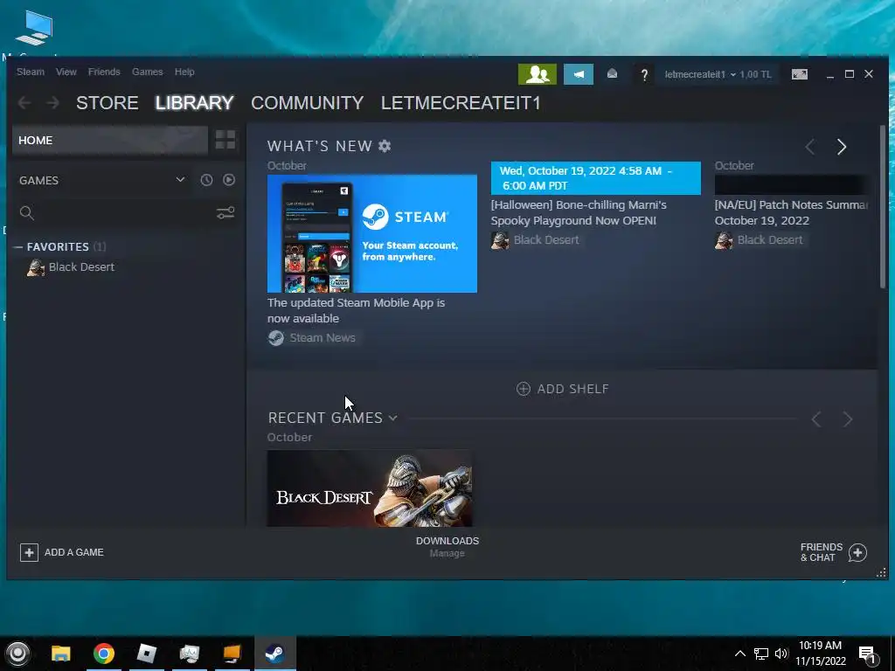Viewport: 895px width, 671px height.
Task: Open the notification center icon
Action: click(x=868, y=654)
